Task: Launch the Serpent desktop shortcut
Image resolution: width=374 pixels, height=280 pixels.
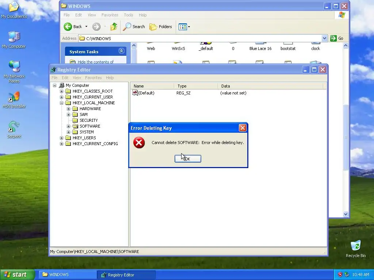Action: [14, 129]
